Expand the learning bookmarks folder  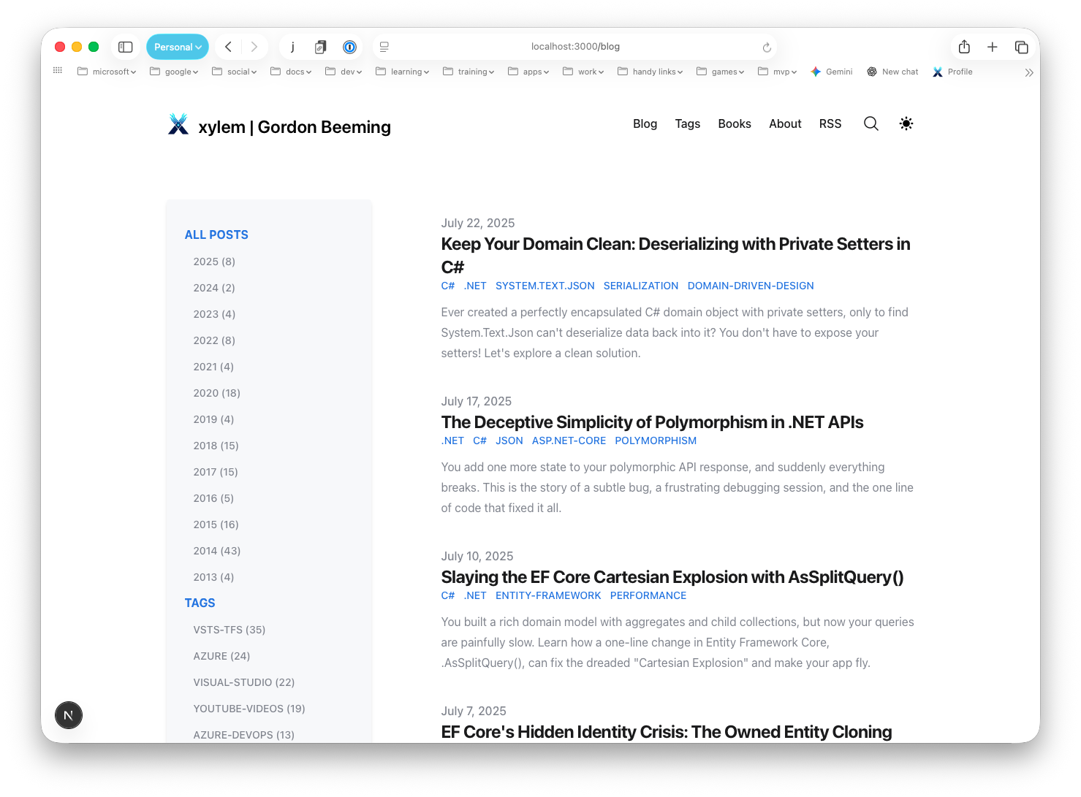[x=403, y=72]
